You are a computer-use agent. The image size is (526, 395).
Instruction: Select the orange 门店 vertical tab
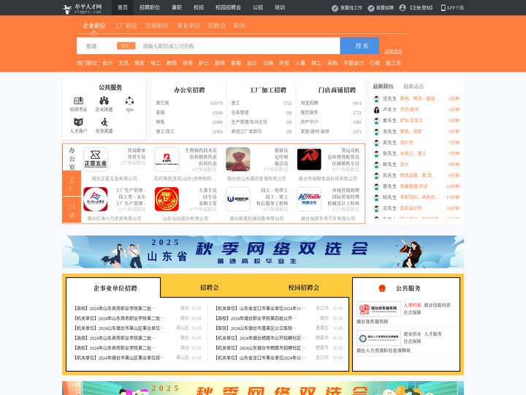(x=72, y=210)
